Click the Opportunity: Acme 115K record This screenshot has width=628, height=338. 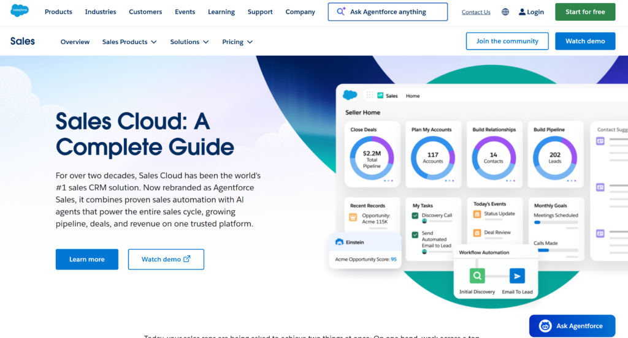click(376, 219)
